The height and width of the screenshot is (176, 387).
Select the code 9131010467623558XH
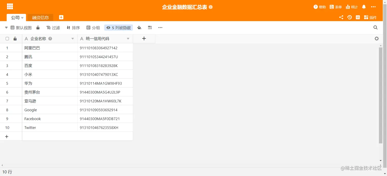pyautogui.click(x=105, y=127)
